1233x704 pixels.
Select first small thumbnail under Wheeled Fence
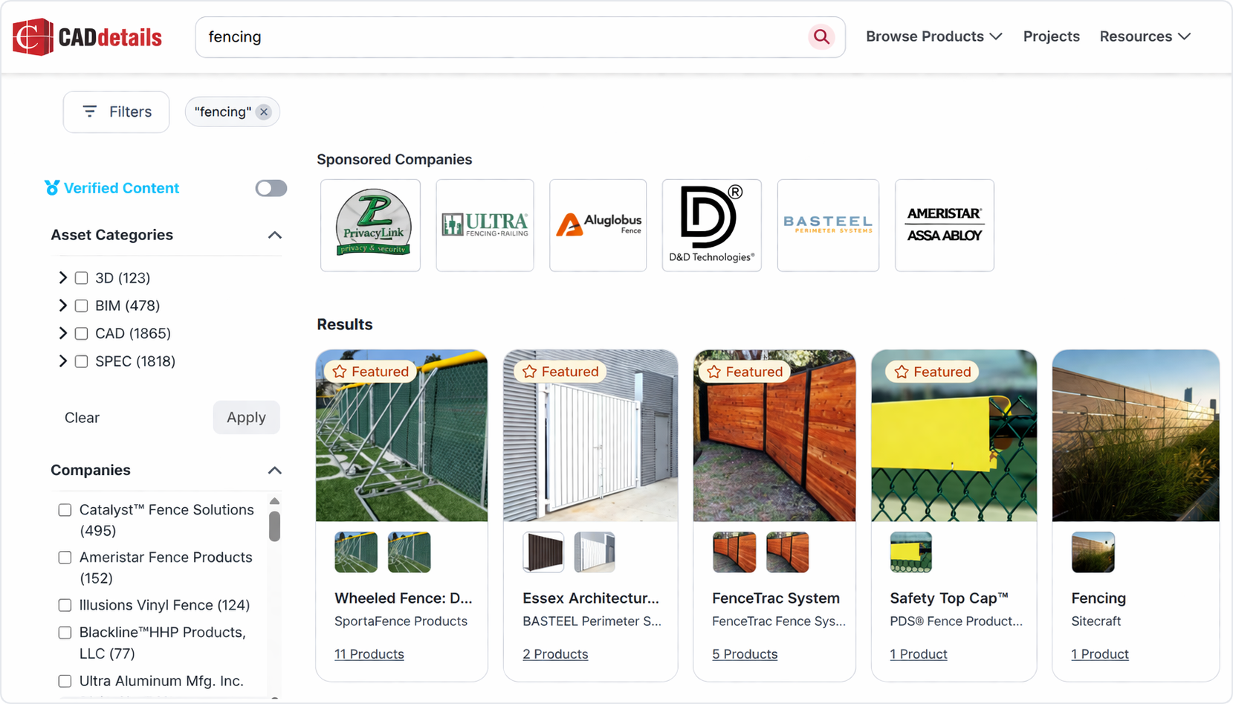pyautogui.click(x=356, y=552)
